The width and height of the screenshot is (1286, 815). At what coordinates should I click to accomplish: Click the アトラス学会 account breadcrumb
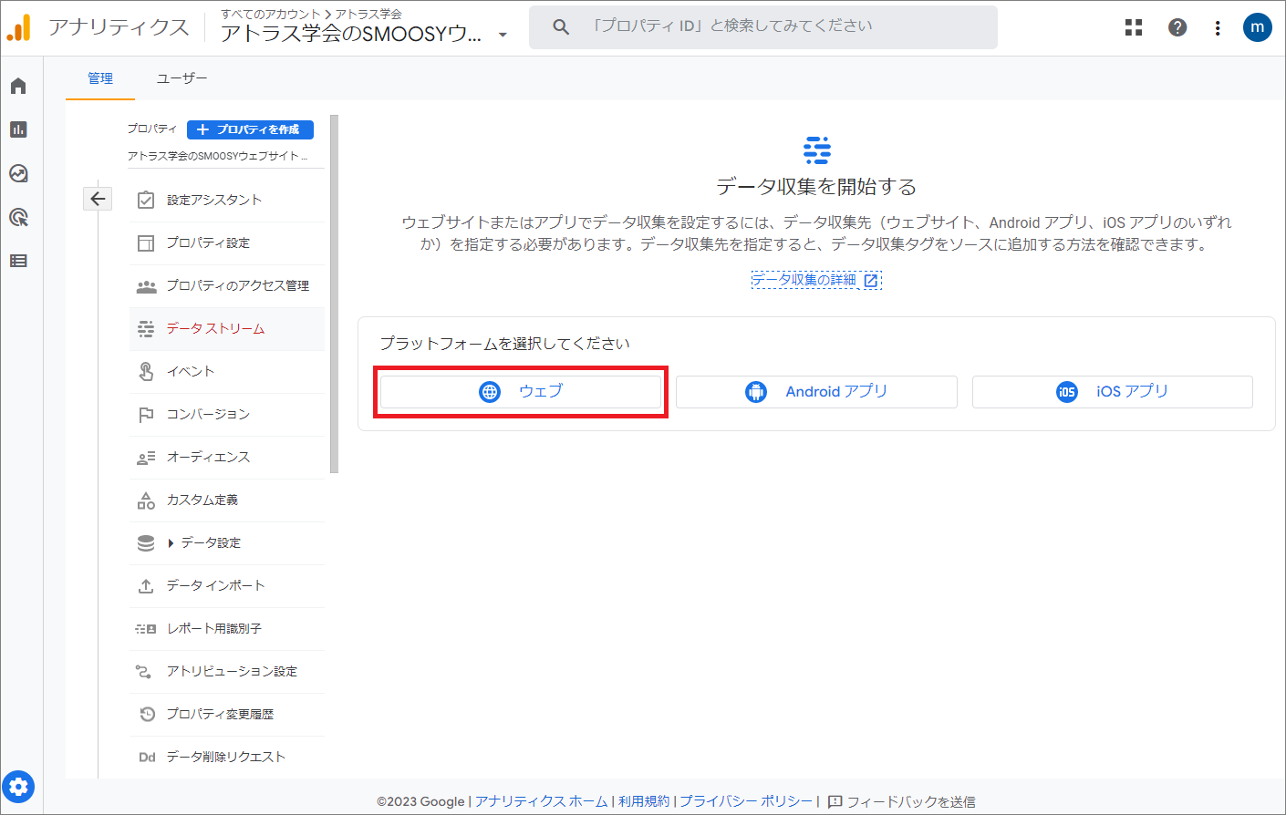pos(368,14)
